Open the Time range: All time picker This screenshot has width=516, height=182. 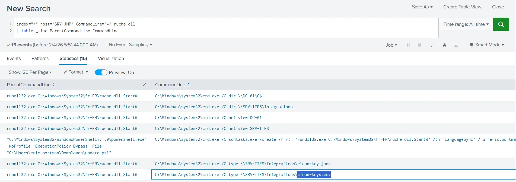tap(466, 24)
